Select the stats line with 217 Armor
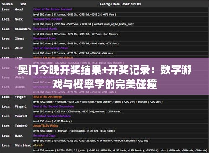Viewport: 209px width, 153px height. click(x=74, y=53)
